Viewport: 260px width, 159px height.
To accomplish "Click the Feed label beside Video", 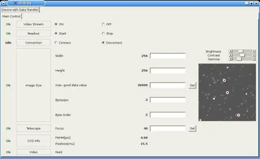I will click(58, 152).
